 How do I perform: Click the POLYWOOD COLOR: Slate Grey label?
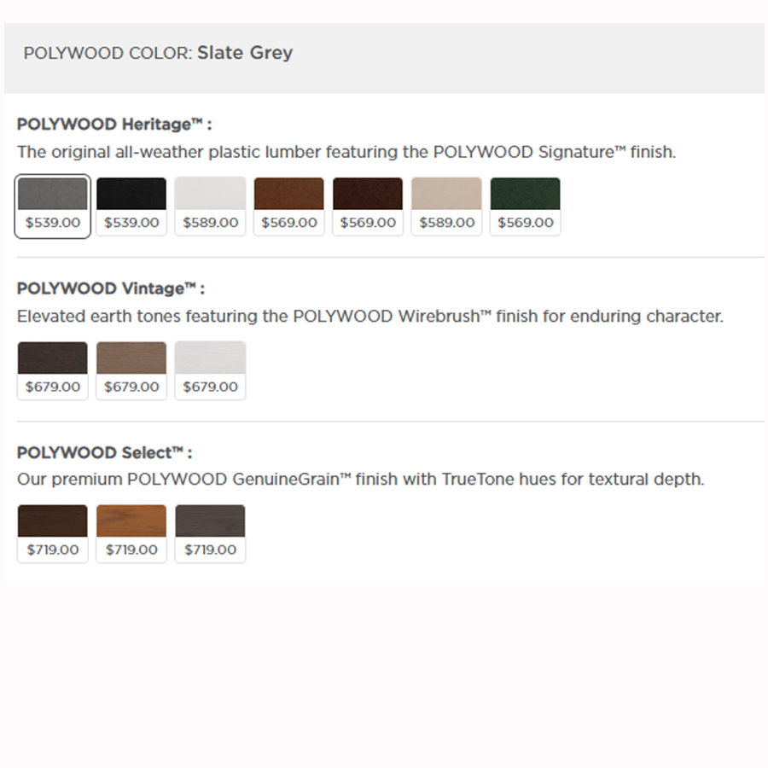pos(158,53)
